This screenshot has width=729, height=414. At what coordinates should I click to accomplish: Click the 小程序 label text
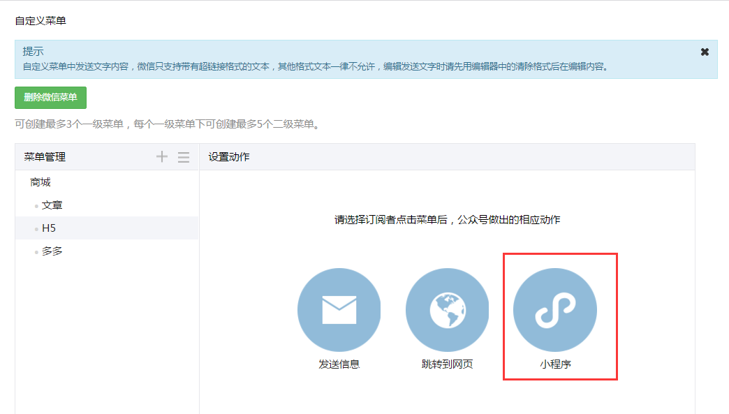tap(555, 364)
